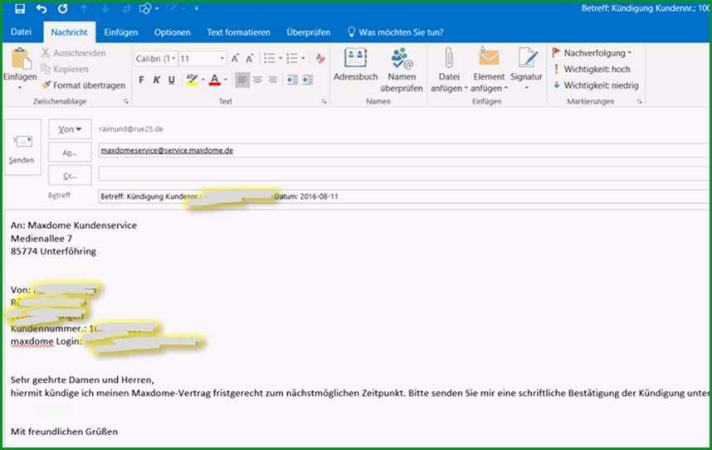The image size is (712, 450).
Task: Toggle italic (K) formatting
Action: pyautogui.click(x=156, y=80)
